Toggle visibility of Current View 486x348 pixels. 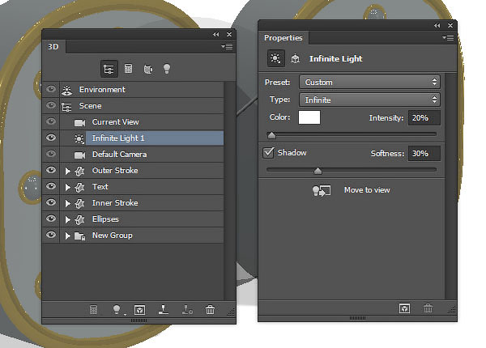pyautogui.click(x=51, y=121)
